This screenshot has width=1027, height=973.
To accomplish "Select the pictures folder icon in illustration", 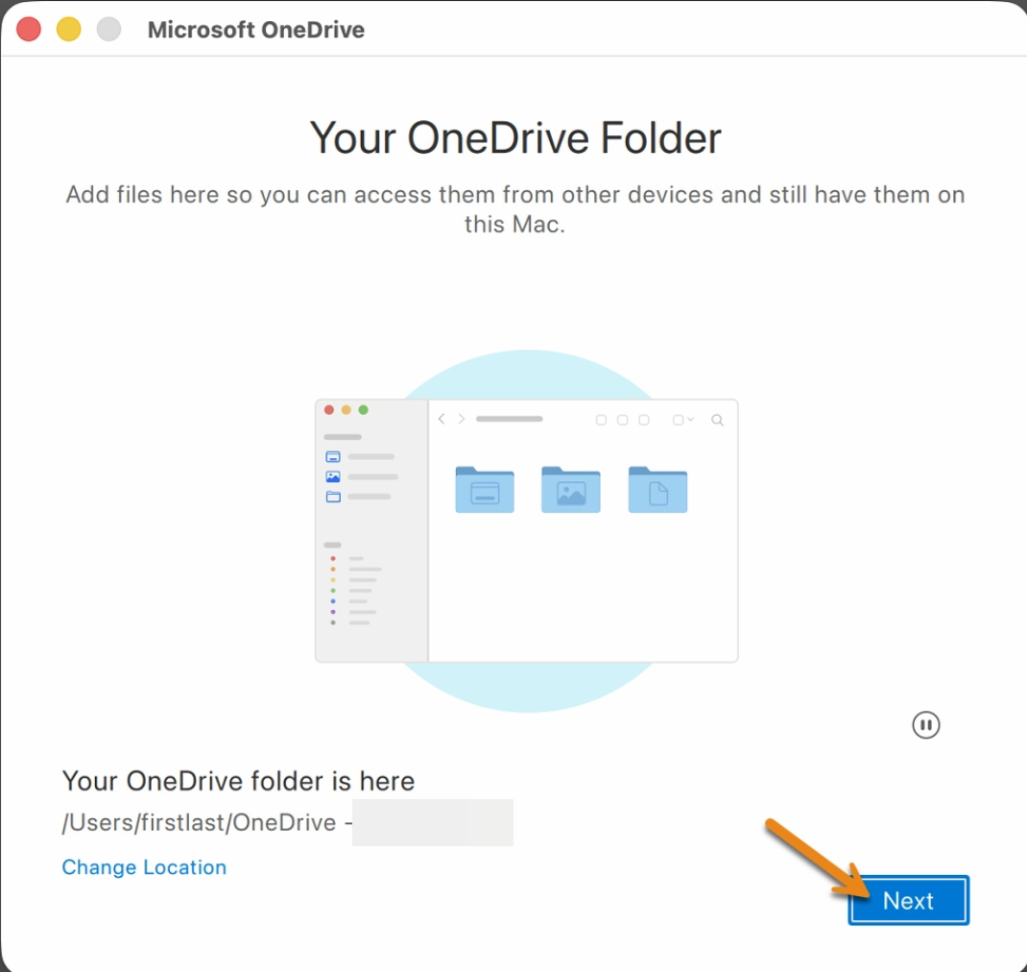I will coord(570,489).
